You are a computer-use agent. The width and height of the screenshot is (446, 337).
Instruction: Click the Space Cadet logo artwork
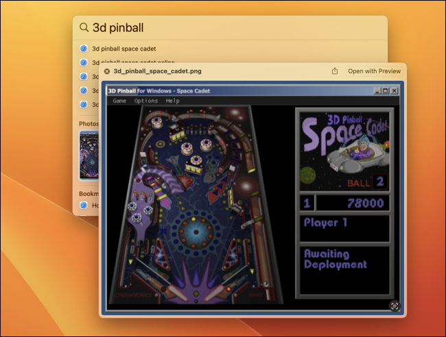pyautogui.click(x=344, y=151)
